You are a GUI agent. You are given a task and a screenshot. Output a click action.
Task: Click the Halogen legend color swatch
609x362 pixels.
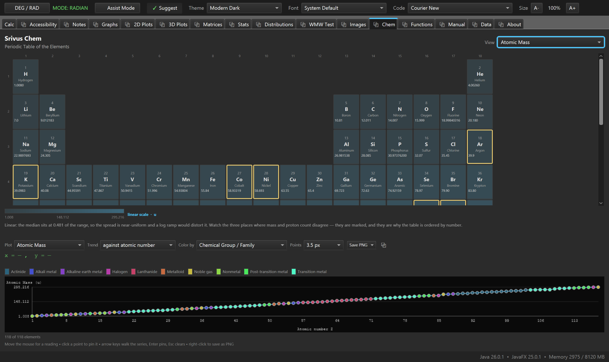[108, 272]
